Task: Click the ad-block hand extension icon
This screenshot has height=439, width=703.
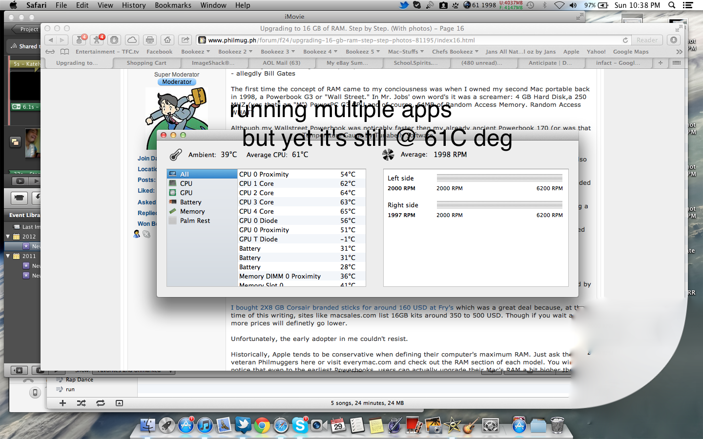Action: pos(114,40)
